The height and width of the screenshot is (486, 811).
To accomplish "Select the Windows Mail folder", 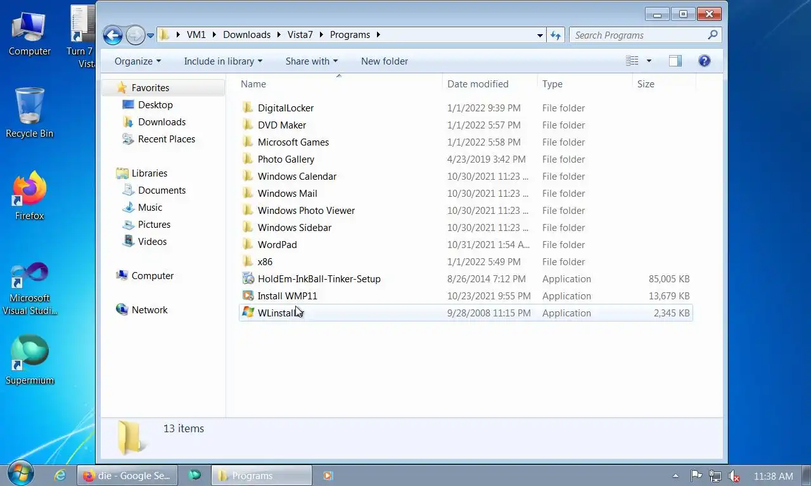I will (287, 194).
